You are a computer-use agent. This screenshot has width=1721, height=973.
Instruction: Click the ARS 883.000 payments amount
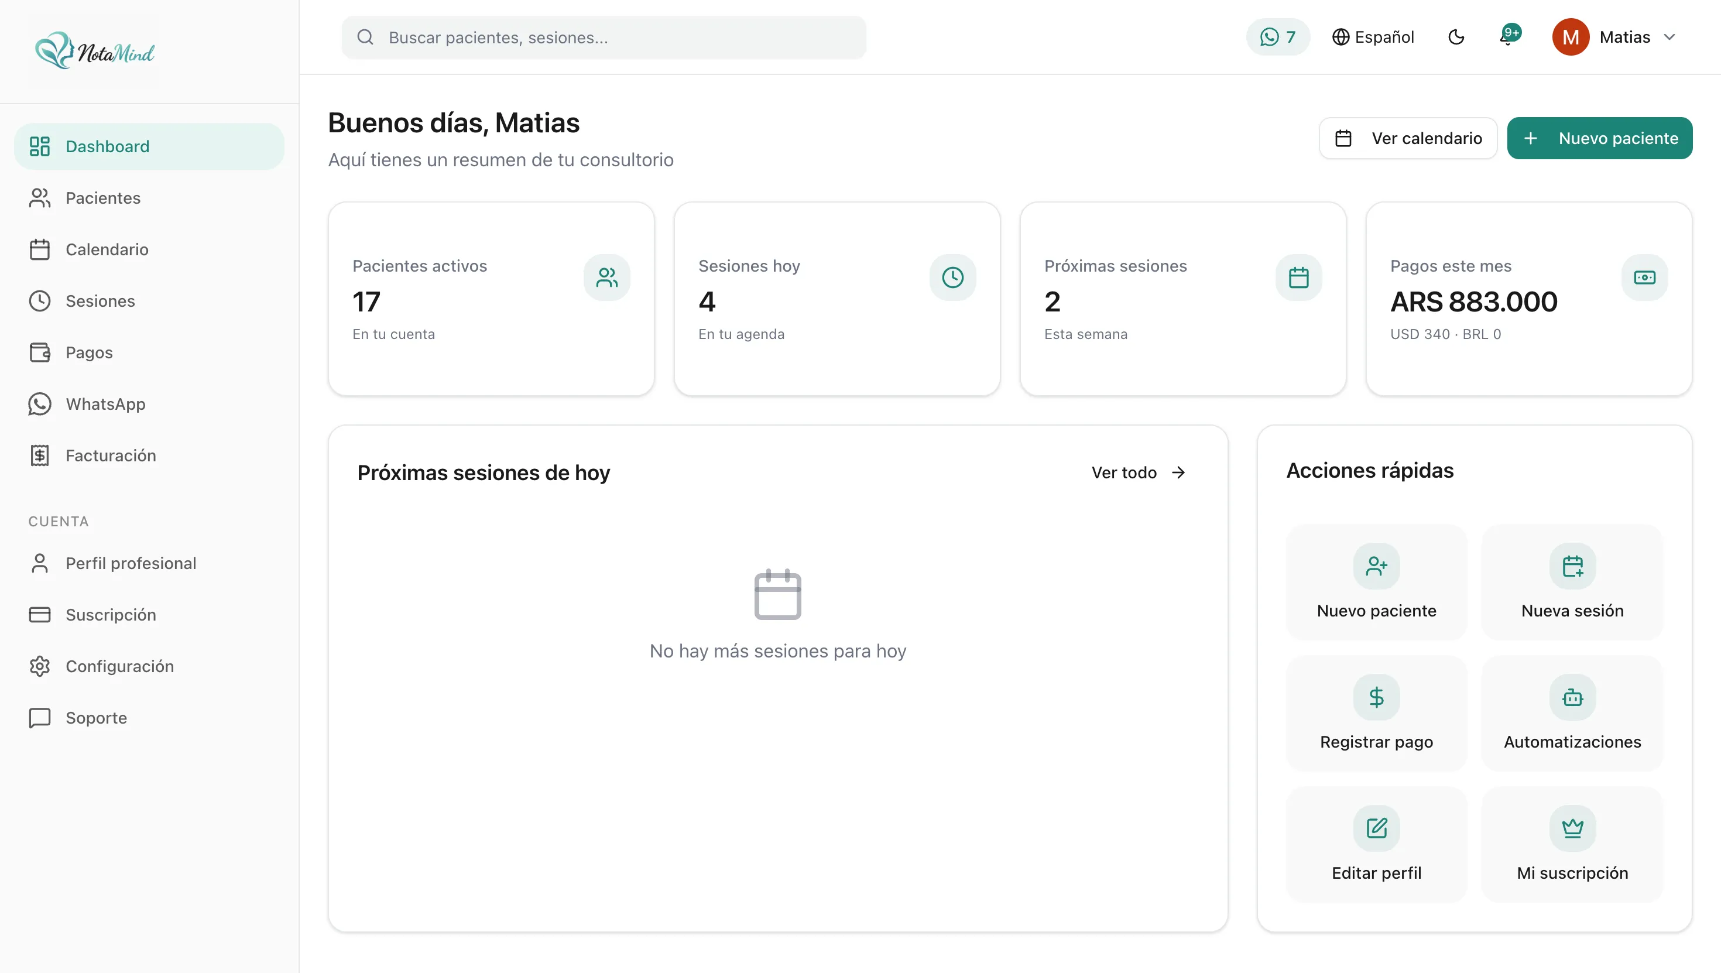tap(1474, 302)
